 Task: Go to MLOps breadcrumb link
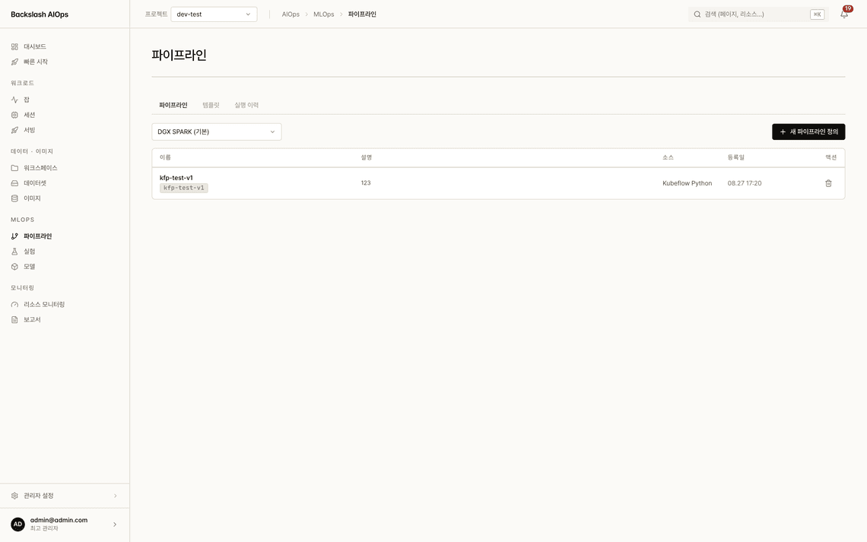point(323,14)
